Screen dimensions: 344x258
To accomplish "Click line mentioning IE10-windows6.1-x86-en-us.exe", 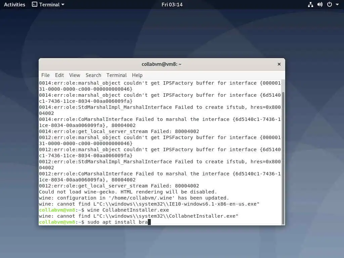I will tap(149, 204).
